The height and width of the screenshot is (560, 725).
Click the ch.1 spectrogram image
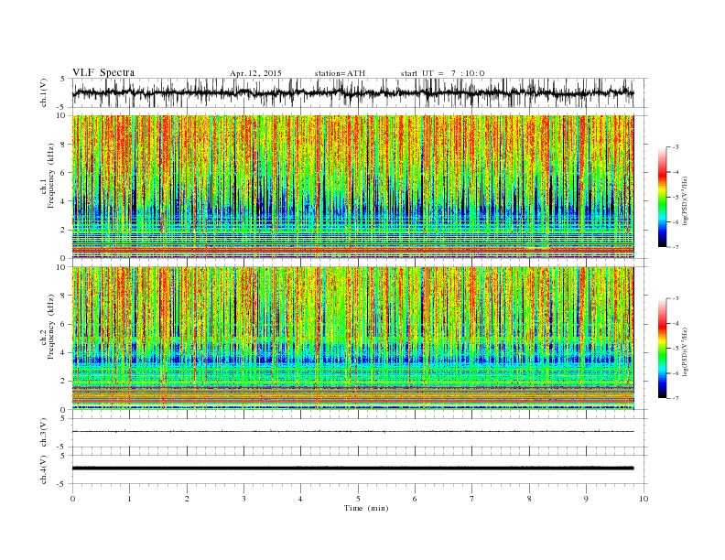[x=352, y=187]
